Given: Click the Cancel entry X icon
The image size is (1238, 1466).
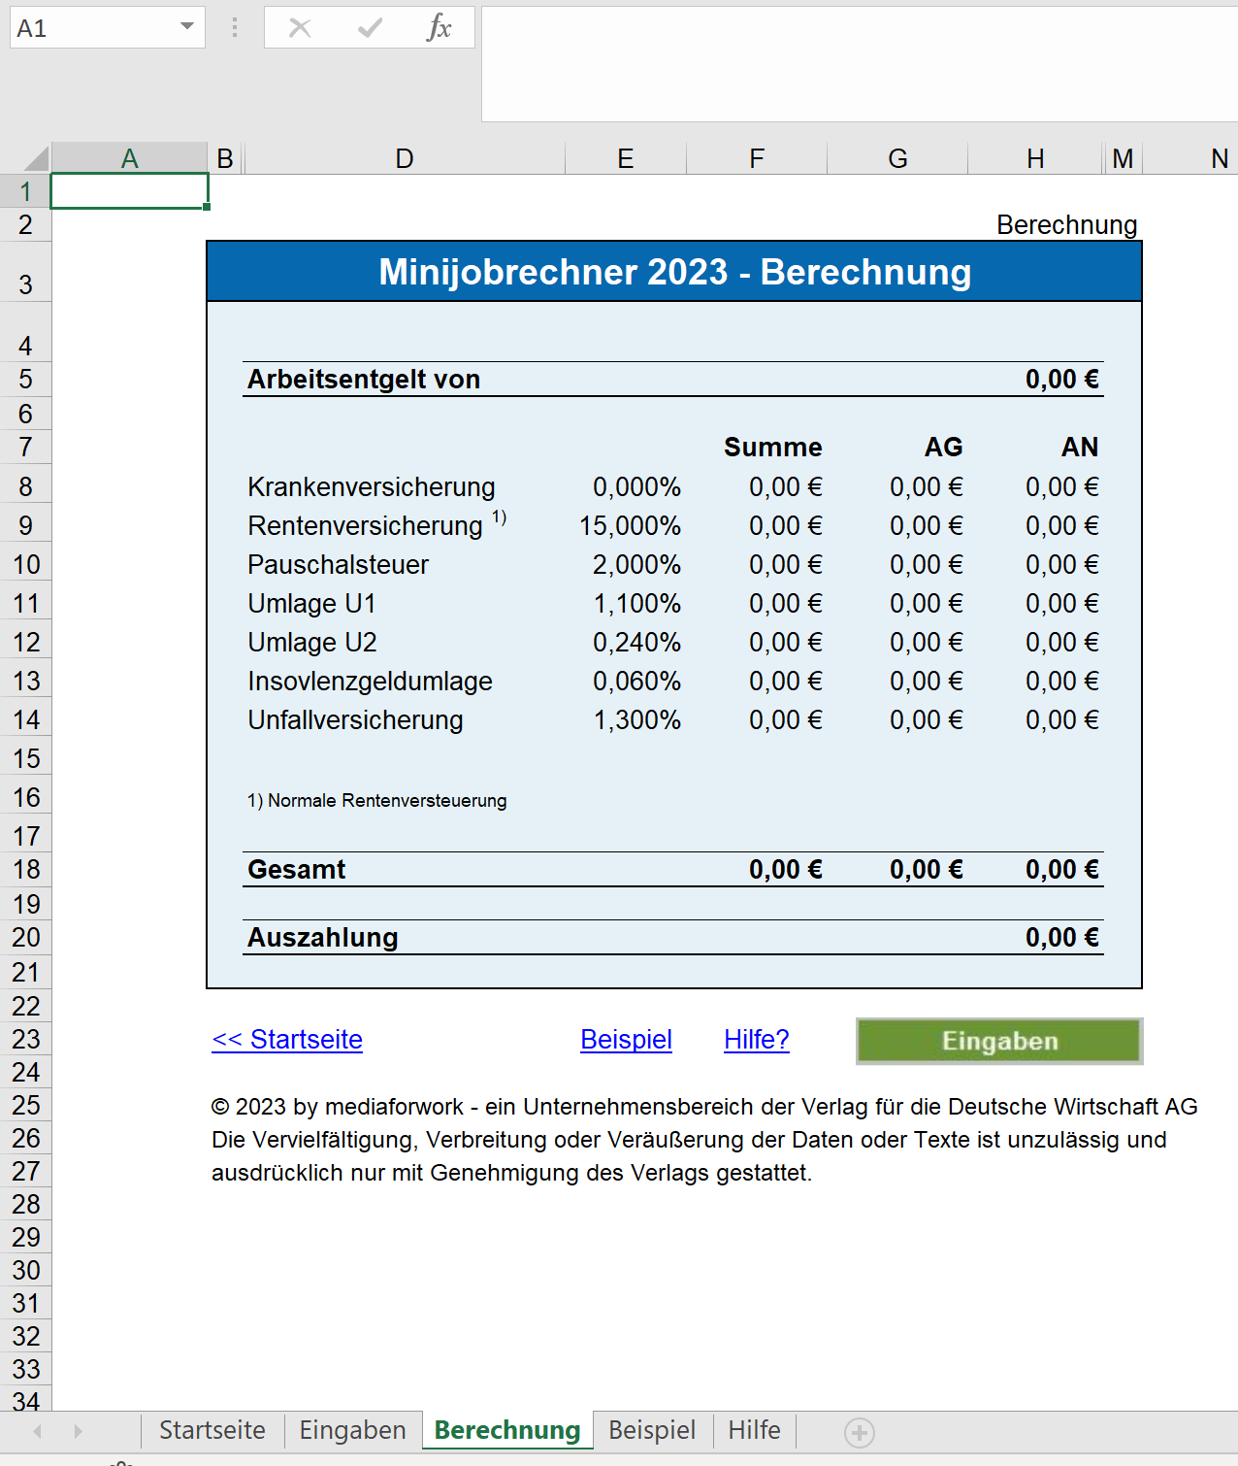Looking at the screenshot, I should click(x=300, y=28).
